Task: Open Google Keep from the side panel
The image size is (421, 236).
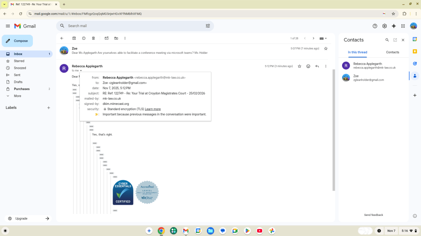Action: pyautogui.click(x=415, y=51)
